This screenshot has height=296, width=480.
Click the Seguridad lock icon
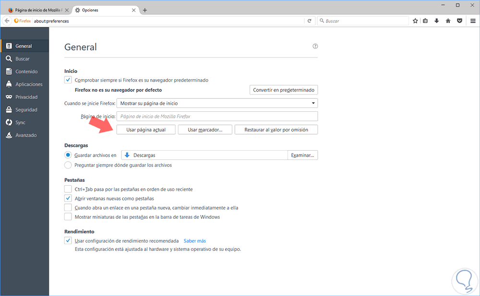tap(9, 109)
